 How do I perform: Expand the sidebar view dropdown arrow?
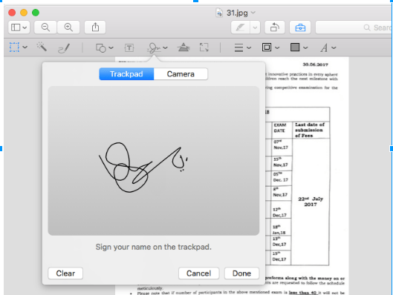click(x=25, y=27)
